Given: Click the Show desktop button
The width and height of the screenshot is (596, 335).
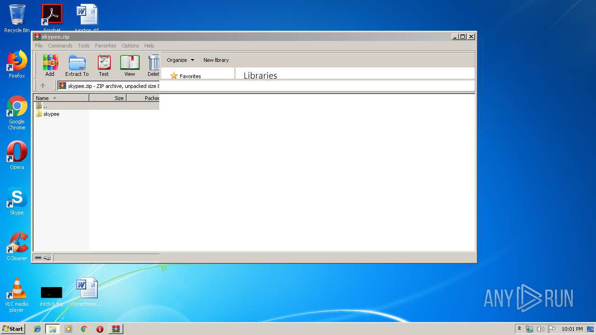Looking at the screenshot, I should pos(591,329).
